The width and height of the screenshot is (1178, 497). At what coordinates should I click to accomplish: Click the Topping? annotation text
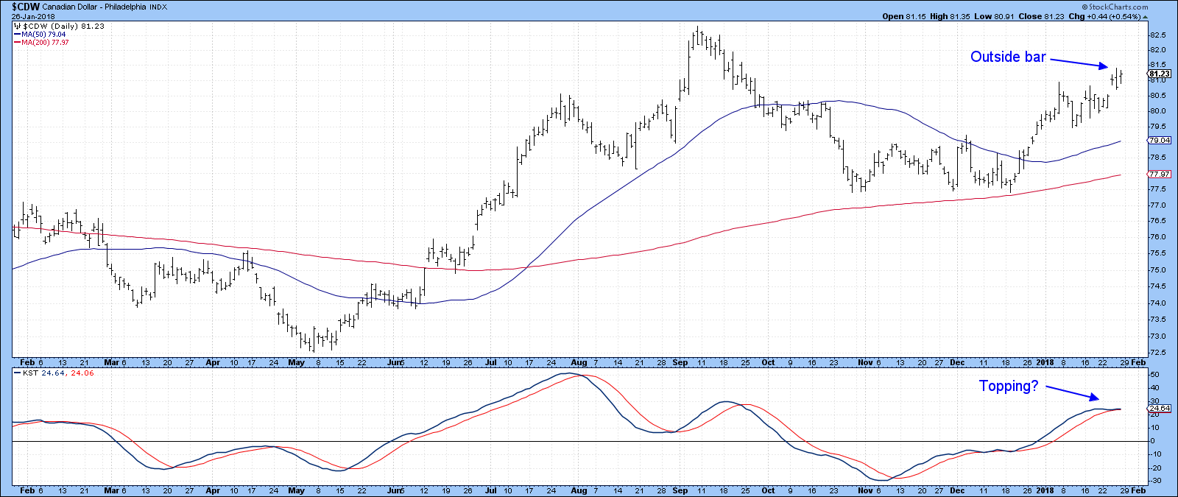pos(1008,386)
